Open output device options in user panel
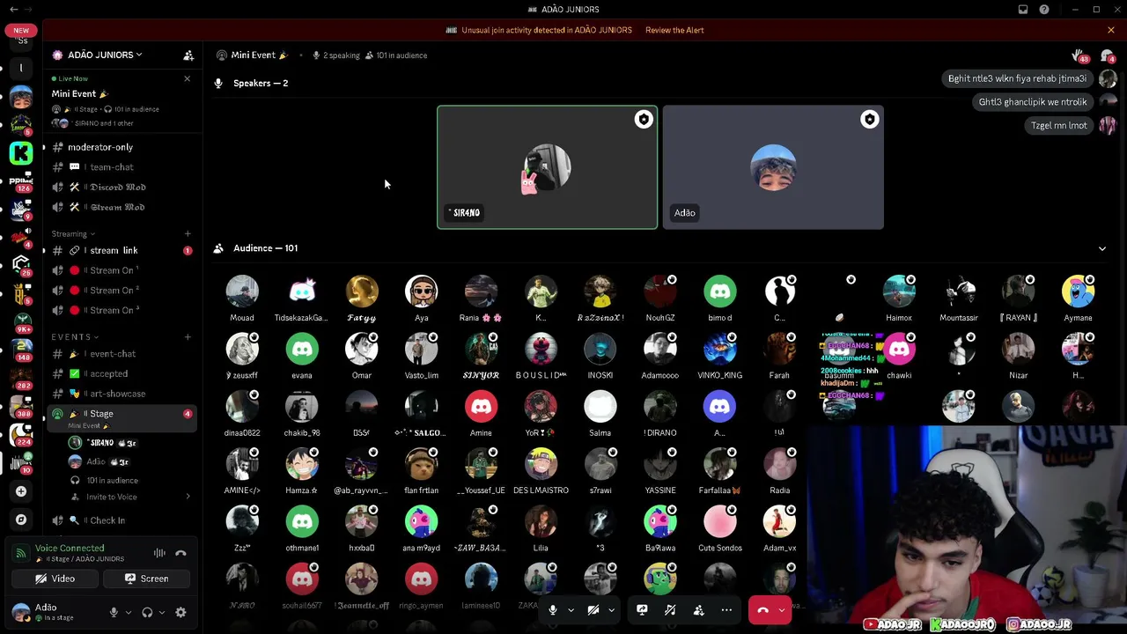Viewport: 1127px width, 634px height. (x=162, y=613)
